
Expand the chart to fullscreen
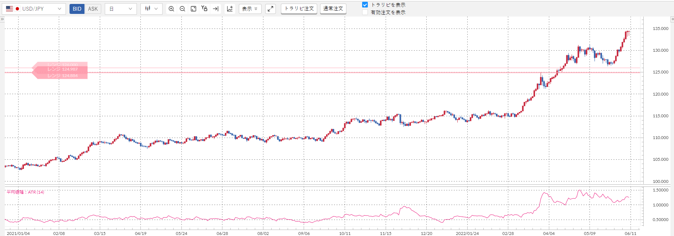[x=271, y=9]
